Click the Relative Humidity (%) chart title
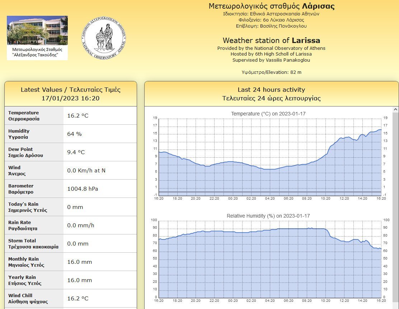The height and width of the screenshot is (309, 399). coord(268,216)
